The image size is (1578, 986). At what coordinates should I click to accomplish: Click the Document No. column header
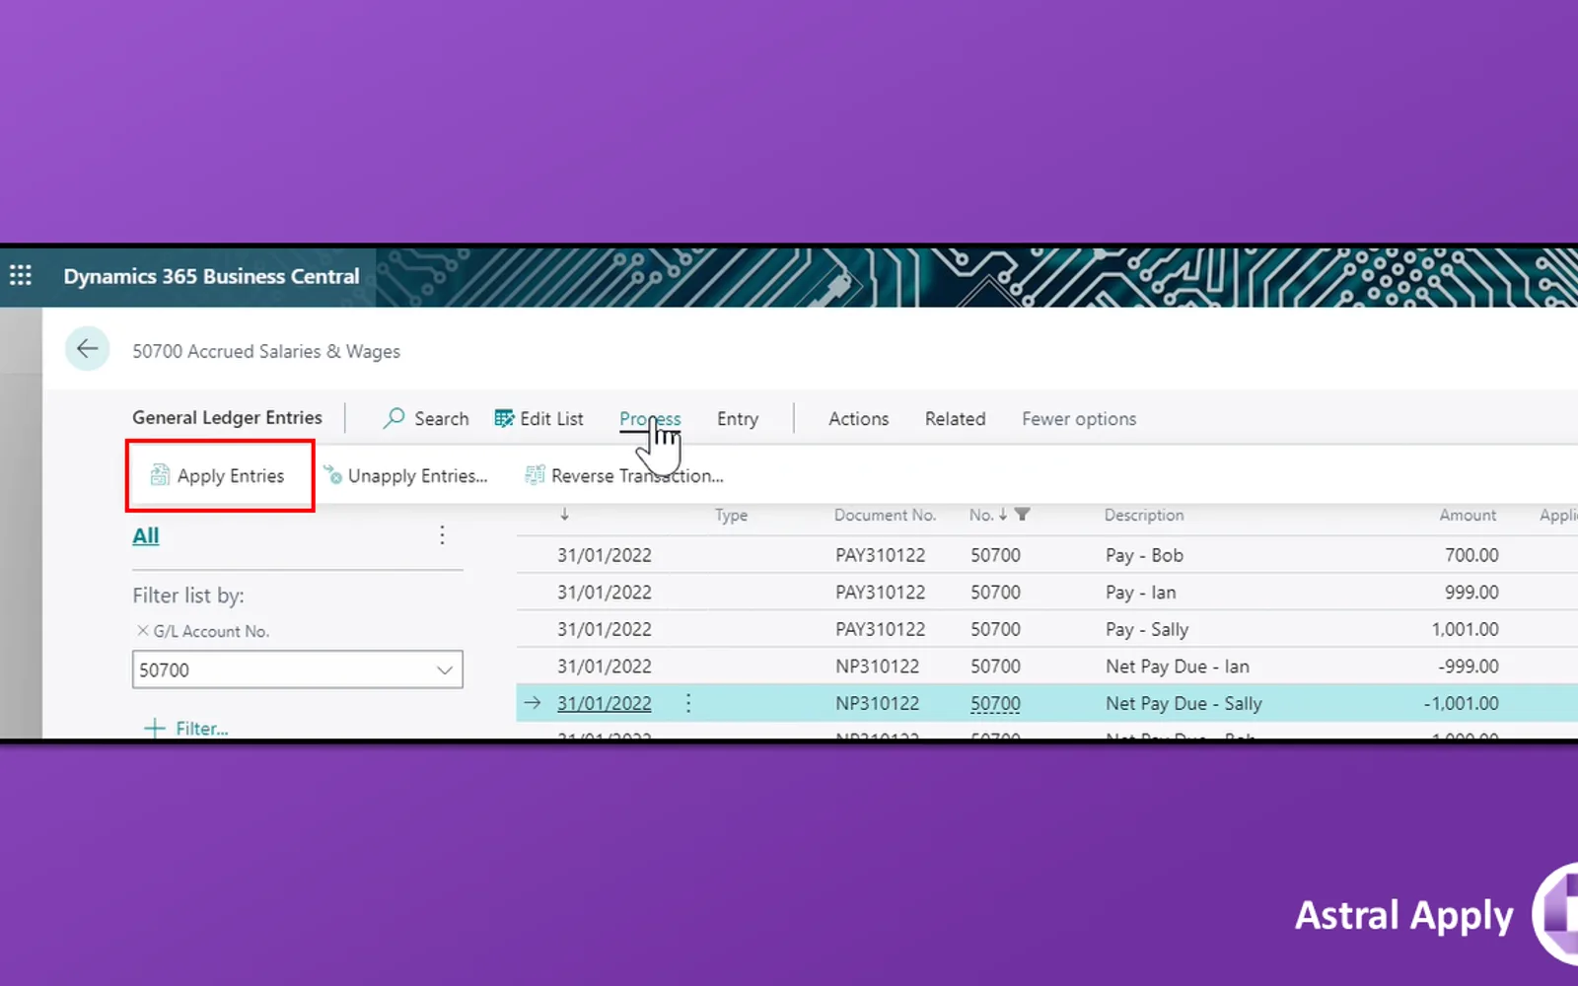[885, 516]
